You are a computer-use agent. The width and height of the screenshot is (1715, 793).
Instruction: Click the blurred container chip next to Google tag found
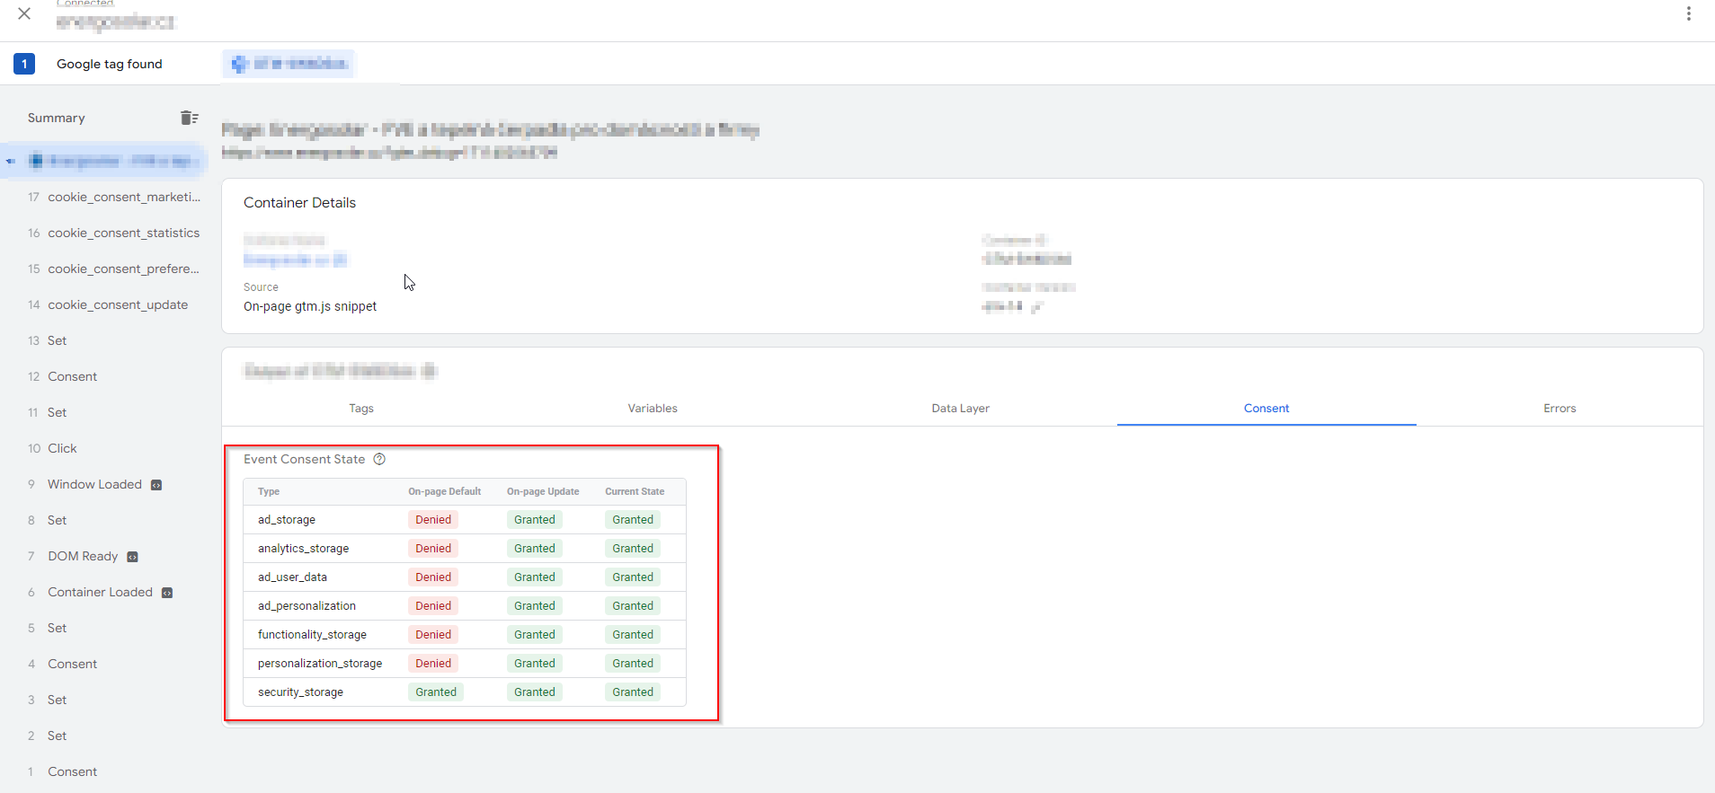point(289,64)
